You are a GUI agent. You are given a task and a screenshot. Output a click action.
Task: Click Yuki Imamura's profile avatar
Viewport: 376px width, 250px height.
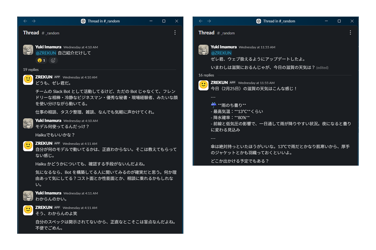point(28,49)
